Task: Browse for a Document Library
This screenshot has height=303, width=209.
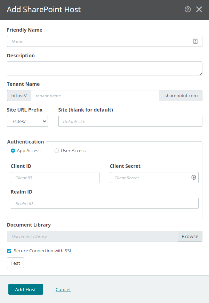Action: tap(190, 236)
